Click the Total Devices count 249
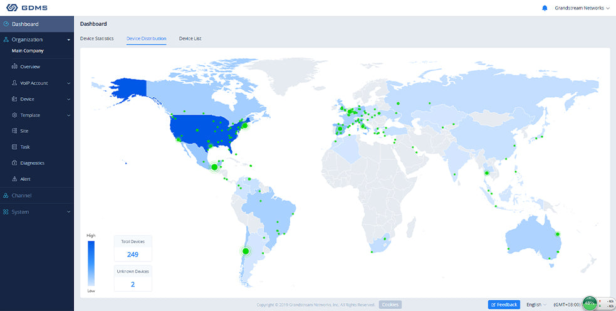The width and height of the screenshot is (616, 311). tap(133, 255)
